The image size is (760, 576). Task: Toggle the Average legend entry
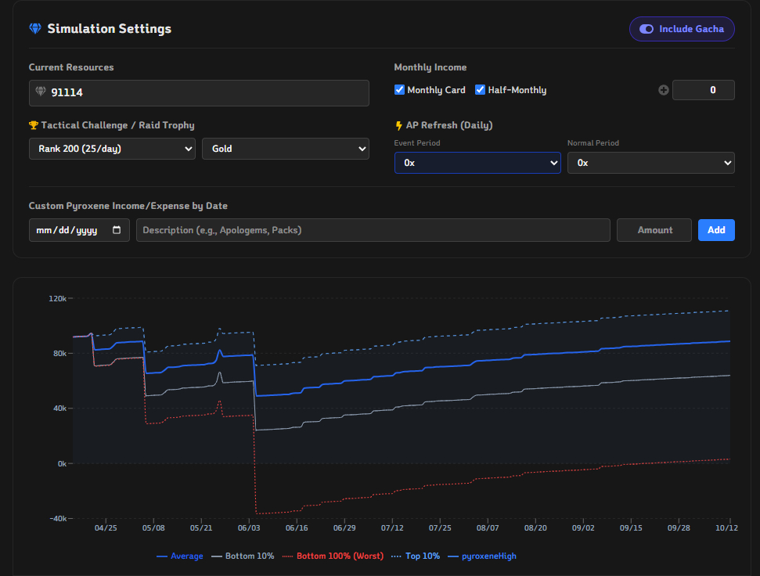tap(180, 556)
